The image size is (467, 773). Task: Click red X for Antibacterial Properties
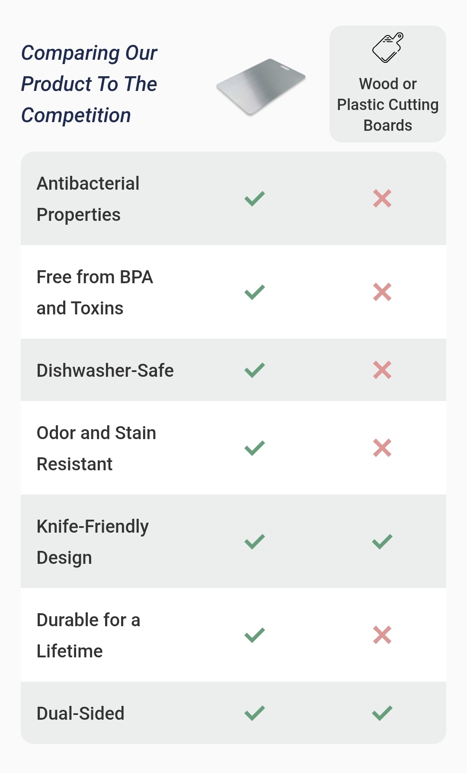coord(382,198)
